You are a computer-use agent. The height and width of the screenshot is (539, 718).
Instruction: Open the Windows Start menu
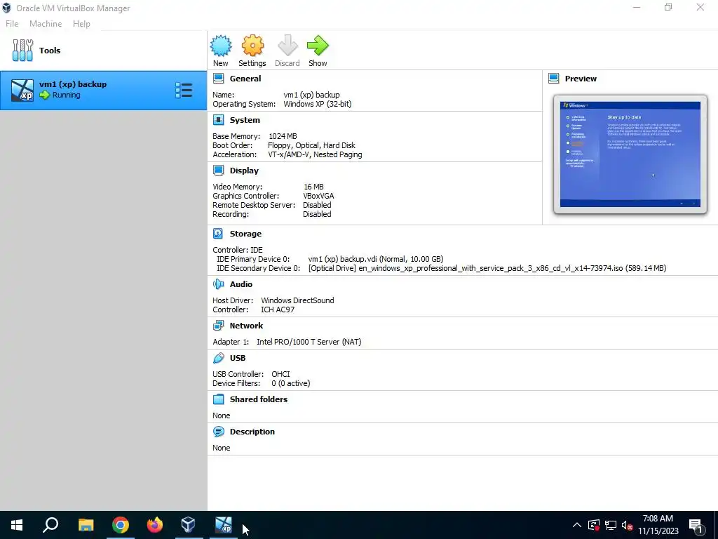click(17, 525)
